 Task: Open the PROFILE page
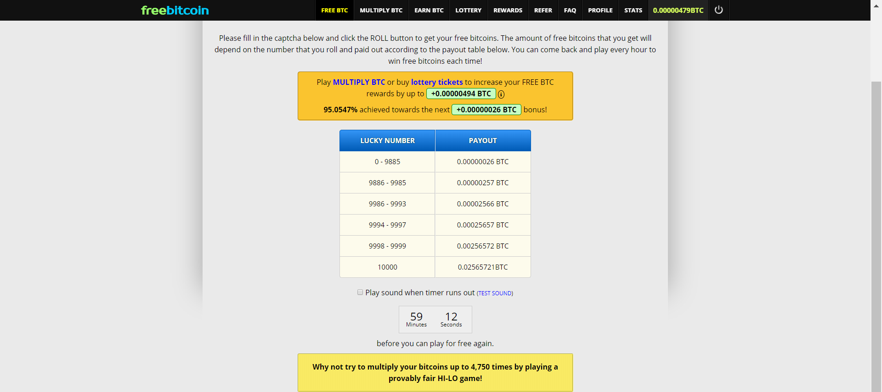(600, 10)
